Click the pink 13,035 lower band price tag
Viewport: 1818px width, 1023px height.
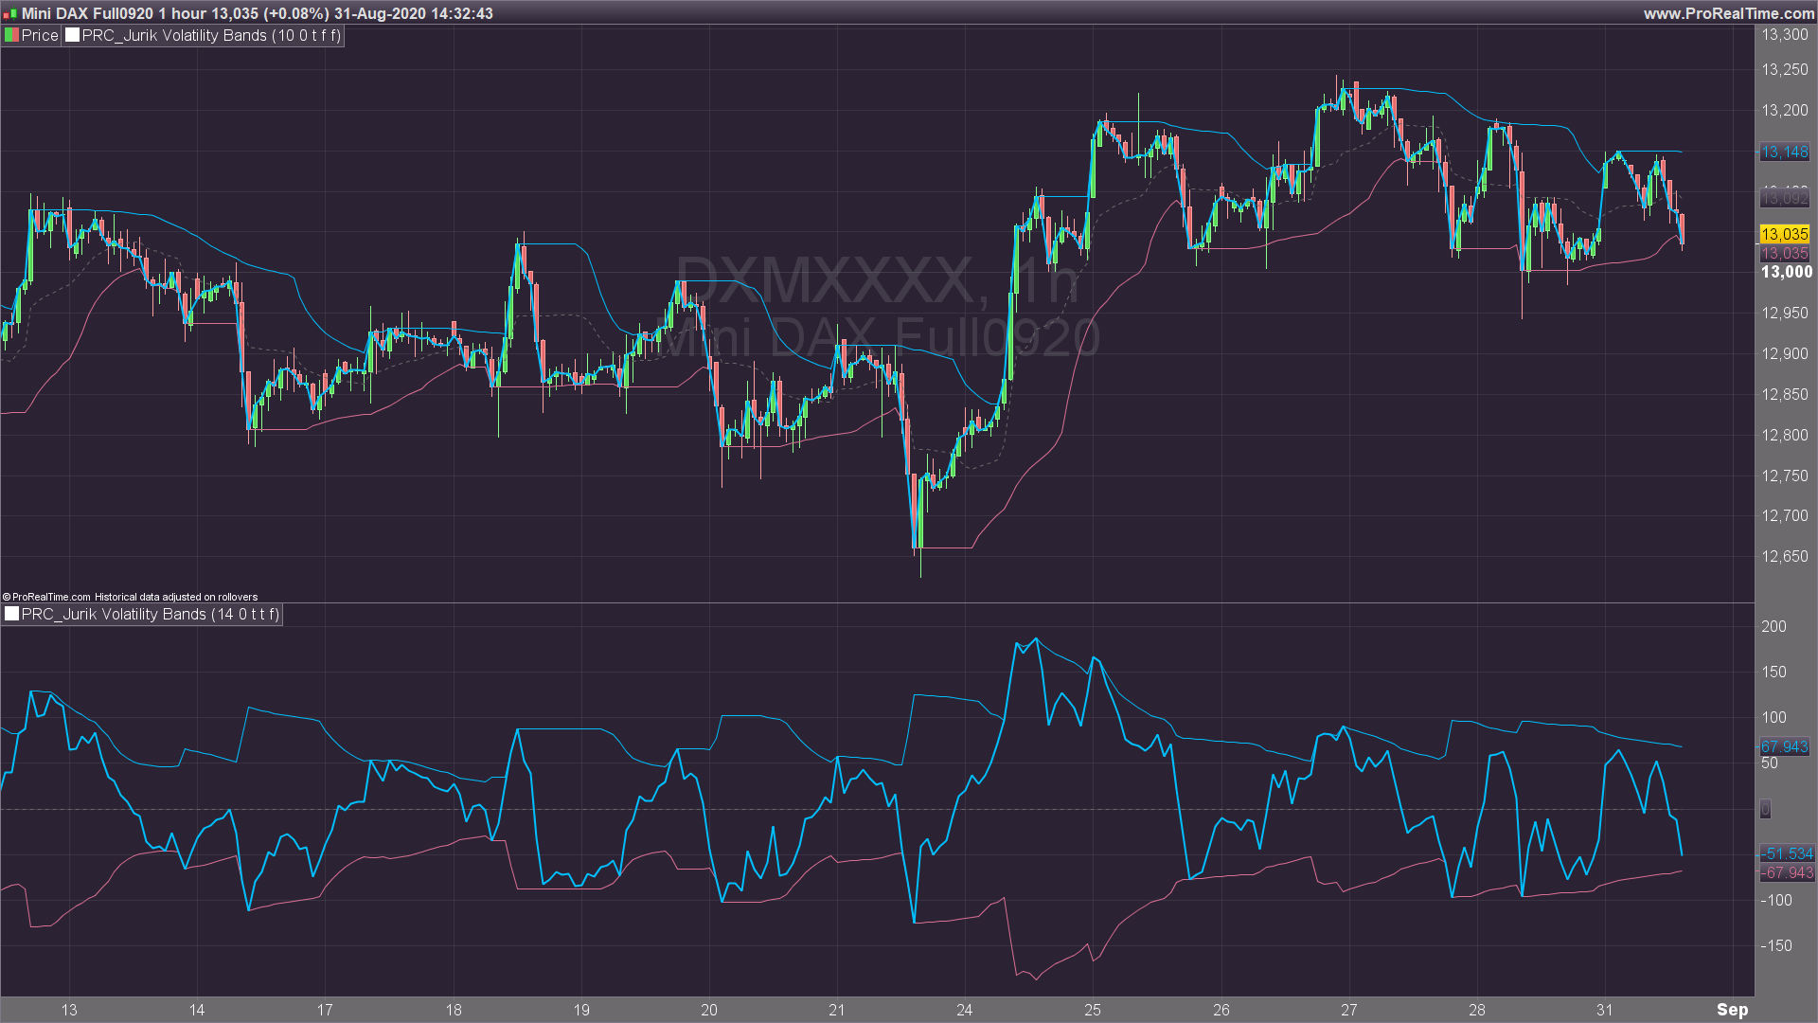(1784, 253)
